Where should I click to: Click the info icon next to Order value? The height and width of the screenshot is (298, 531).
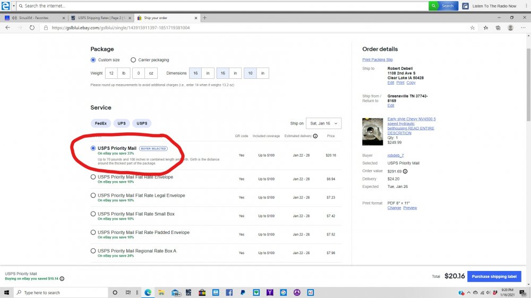(x=405, y=171)
